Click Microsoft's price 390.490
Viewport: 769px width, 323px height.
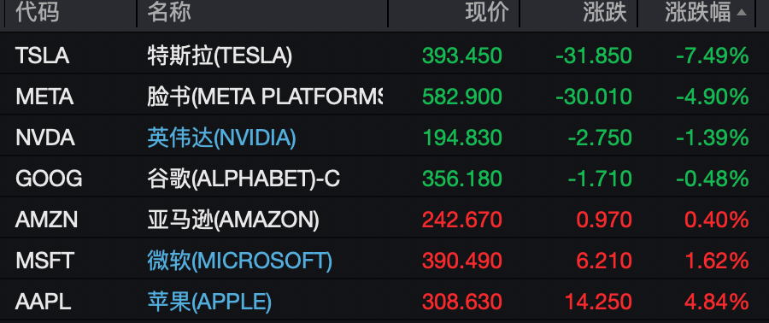(462, 261)
